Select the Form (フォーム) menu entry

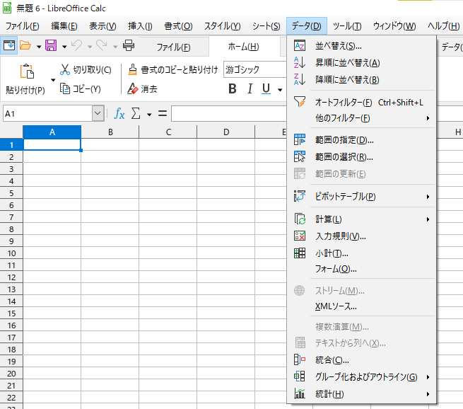pyautogui.click(x=361, y=269)
